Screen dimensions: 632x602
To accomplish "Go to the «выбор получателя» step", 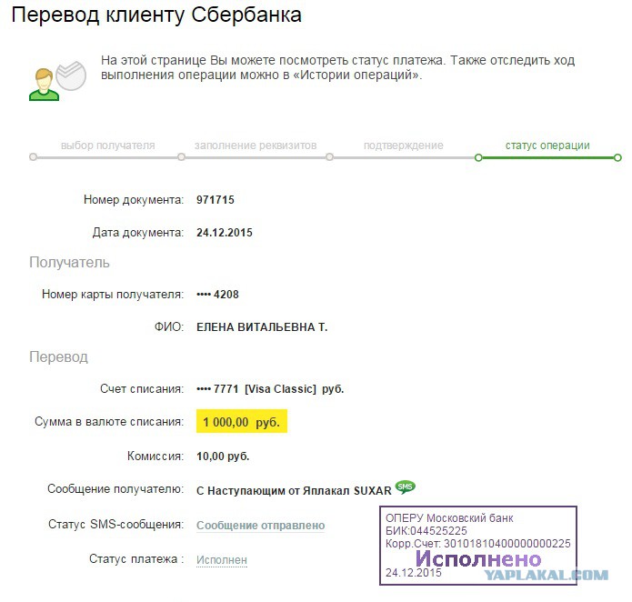I will point(107,145).
